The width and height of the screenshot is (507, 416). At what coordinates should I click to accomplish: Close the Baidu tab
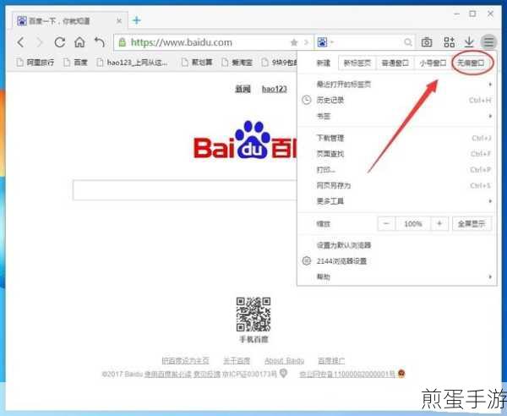pos(119,21)
